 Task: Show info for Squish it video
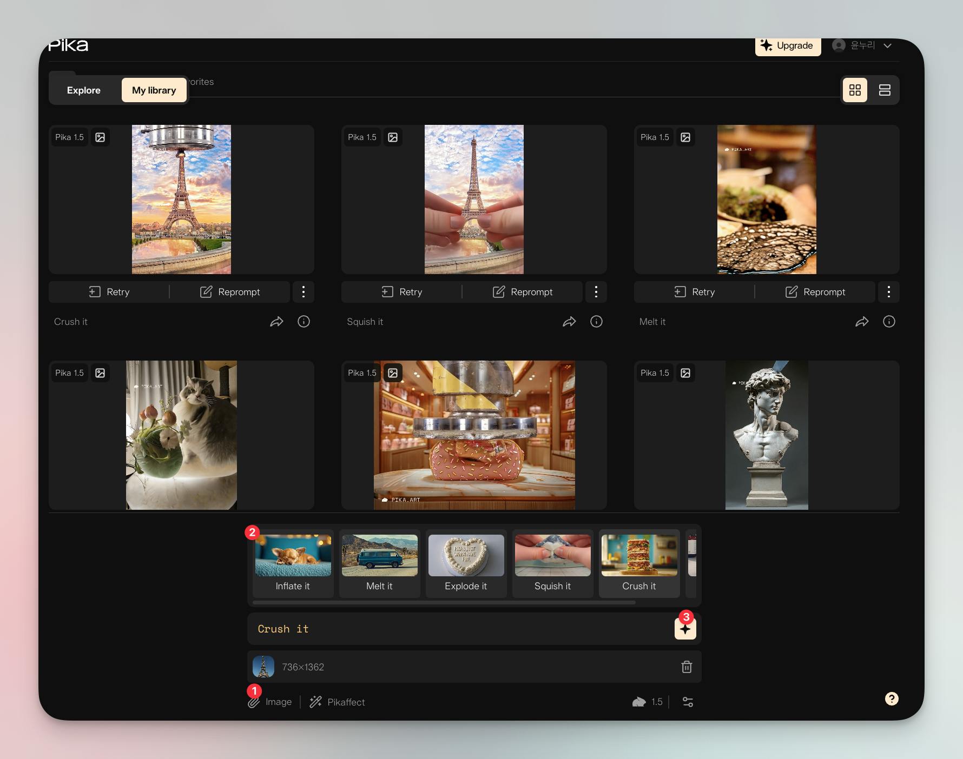pyautogui.click(x=597, y=322)
